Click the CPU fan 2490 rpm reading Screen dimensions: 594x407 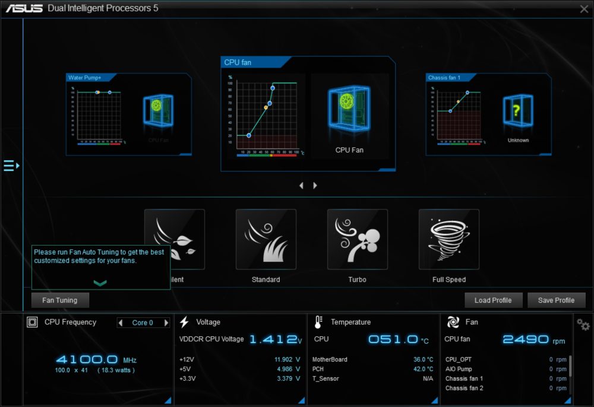click(534, 339)
